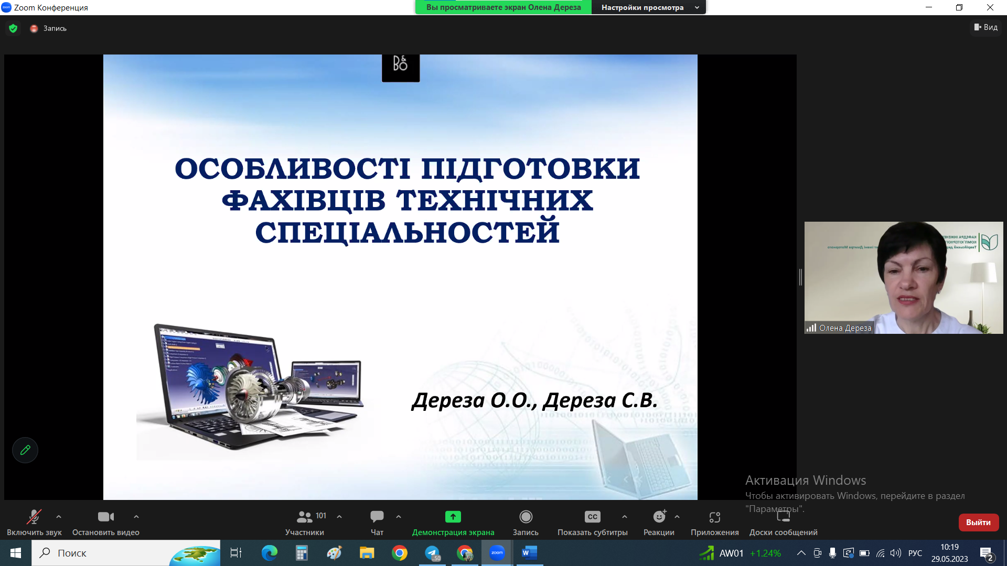The height and width of the screenshot is (566, 1007).
Task: Click the green annotation pencil icon
Action: [x=25, y=450]
